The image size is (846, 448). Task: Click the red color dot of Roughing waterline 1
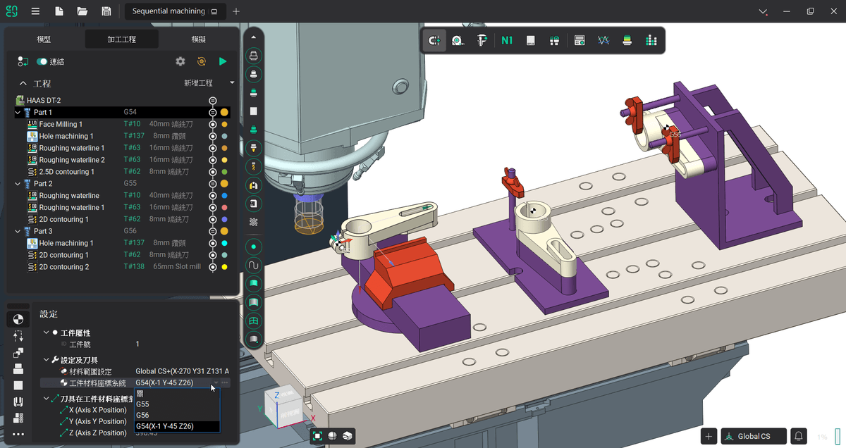pyautogui.click(x=224, y=208)
